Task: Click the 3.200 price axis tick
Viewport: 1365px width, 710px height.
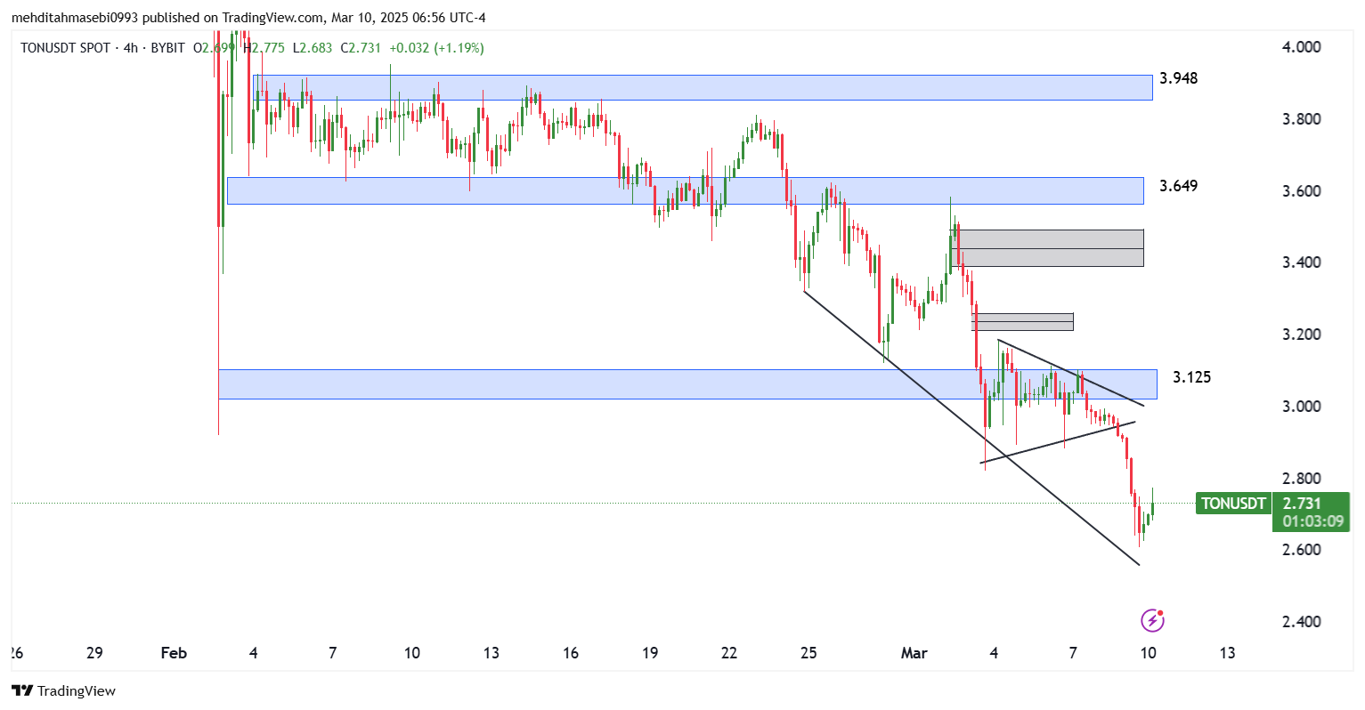Action: [x=1301, y=335]
